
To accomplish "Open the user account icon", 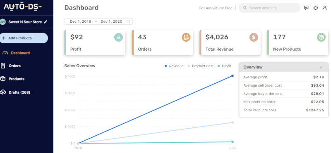I will pyautogui.click(x=325, y=8).
